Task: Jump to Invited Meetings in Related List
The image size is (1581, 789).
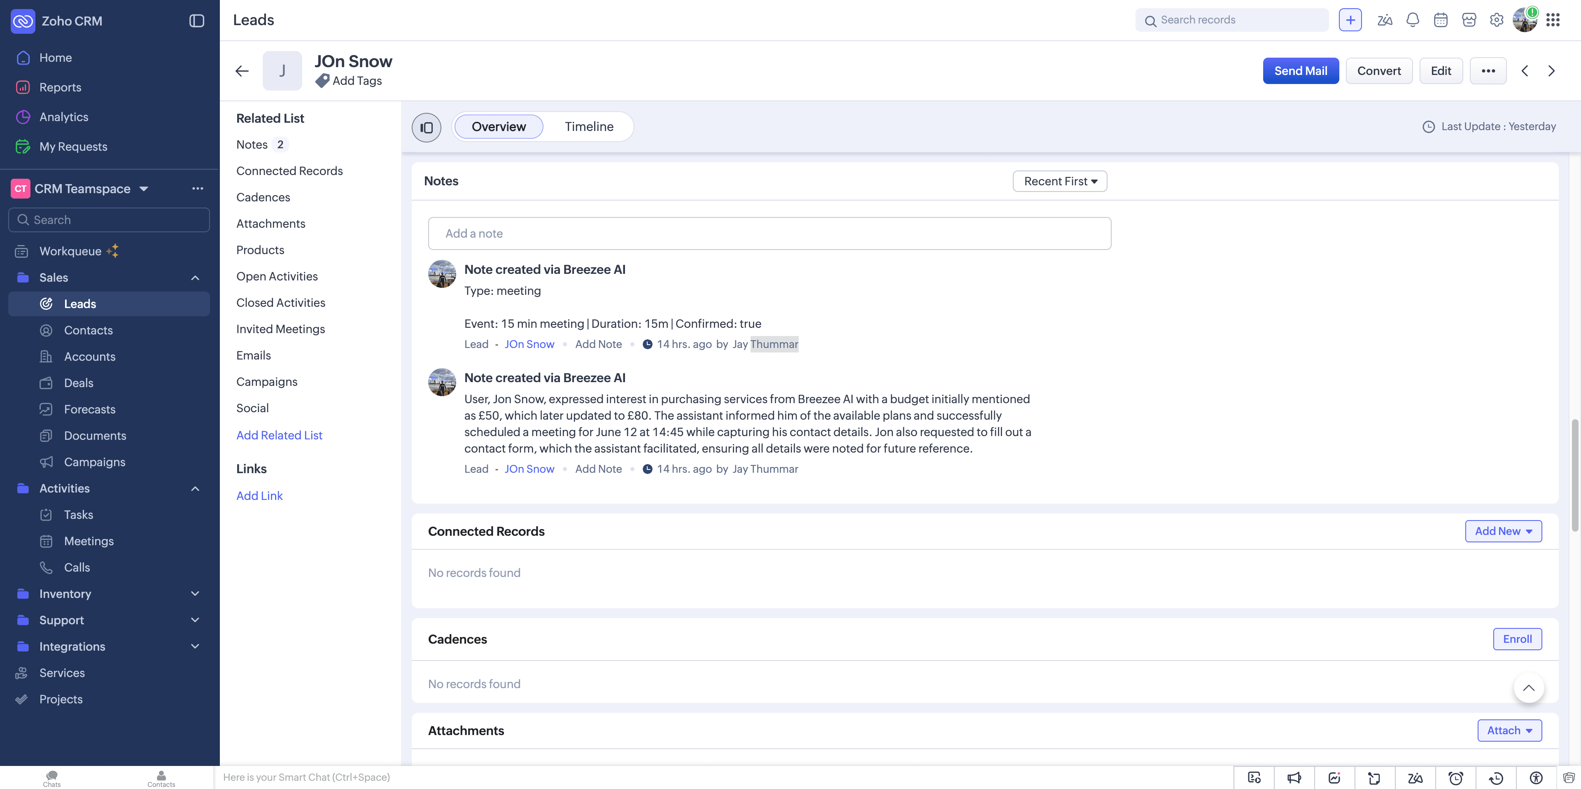Action: (x=280, y=329)
